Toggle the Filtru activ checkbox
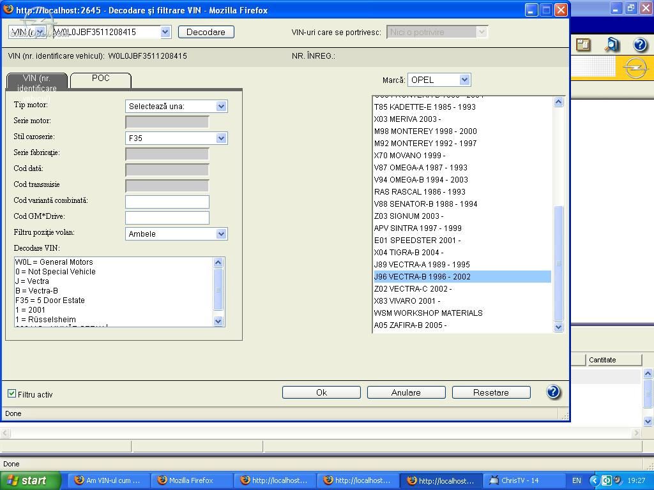The width and height of the screenshot is (654, 490). pyautogui.click(x=11, y=393)
